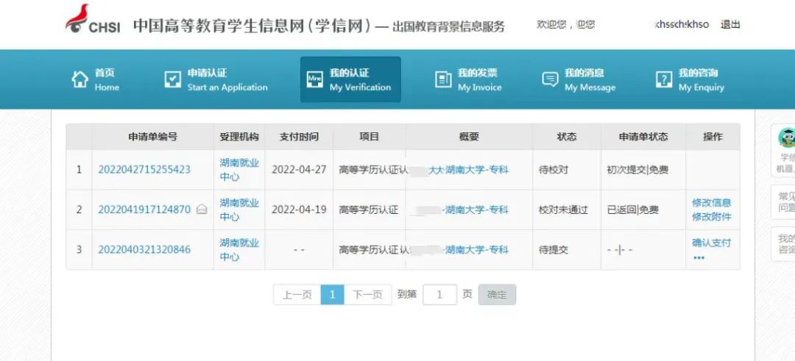
Task: Select page 1 in pagination
Action: tap(333, 295)
